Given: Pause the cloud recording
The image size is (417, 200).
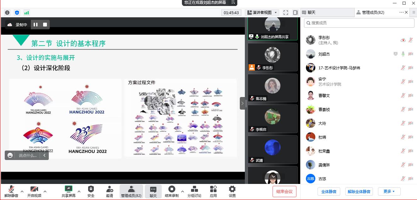Looking at the screenshot, I should pos(36,25).
